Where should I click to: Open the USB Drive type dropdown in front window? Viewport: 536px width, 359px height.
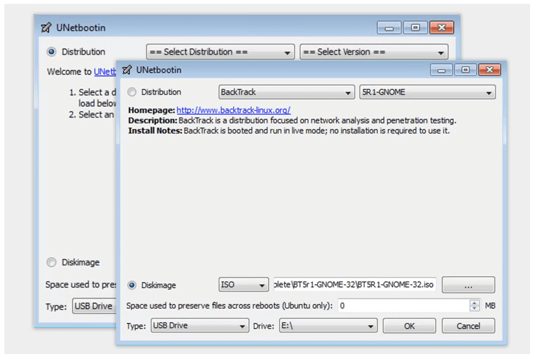tap(199, 326)
